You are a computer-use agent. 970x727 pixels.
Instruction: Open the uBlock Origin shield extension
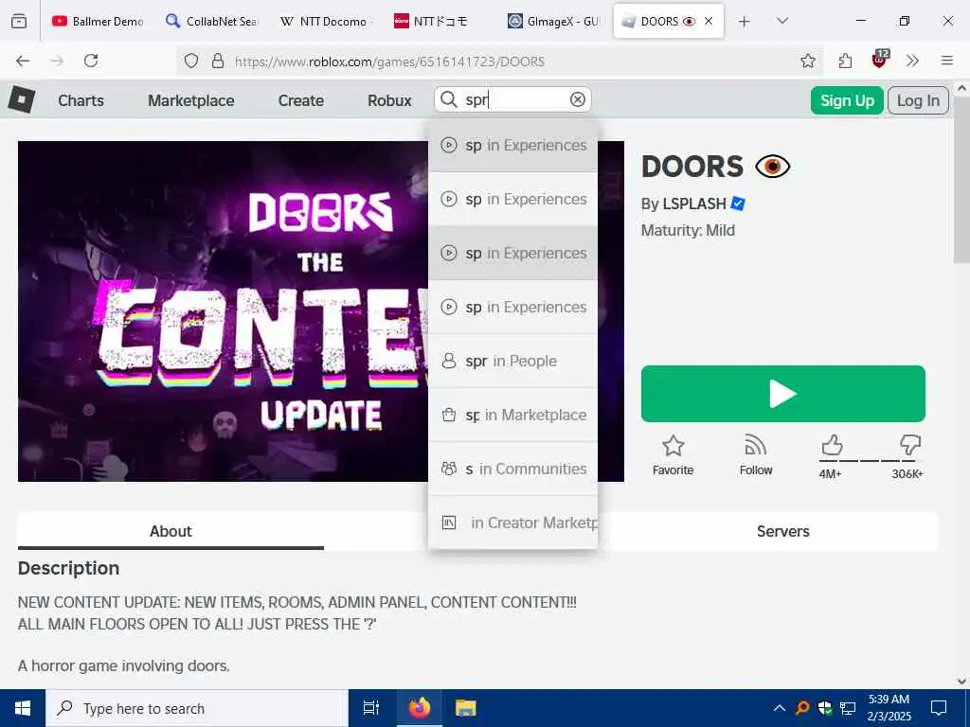[x=880, y=60]
